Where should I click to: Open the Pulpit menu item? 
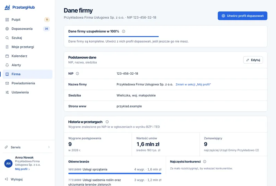tap(28, 20)
